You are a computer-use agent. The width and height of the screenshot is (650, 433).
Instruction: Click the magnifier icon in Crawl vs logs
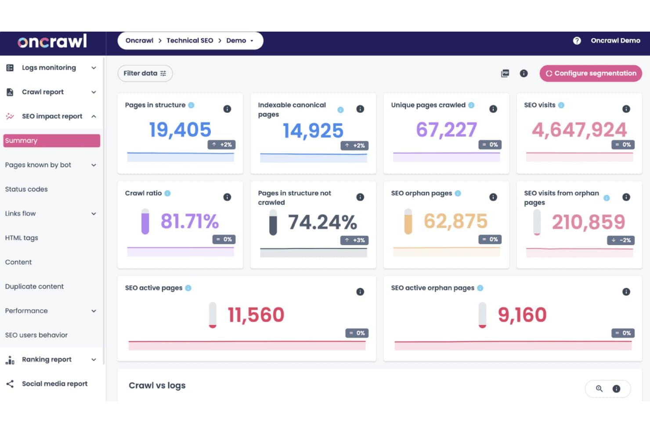click(599, 389)
